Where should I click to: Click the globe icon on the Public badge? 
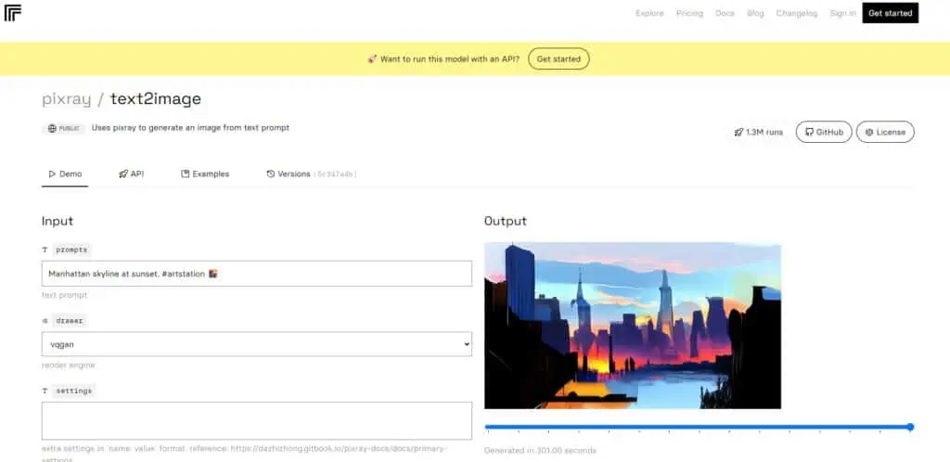point(52,128)
